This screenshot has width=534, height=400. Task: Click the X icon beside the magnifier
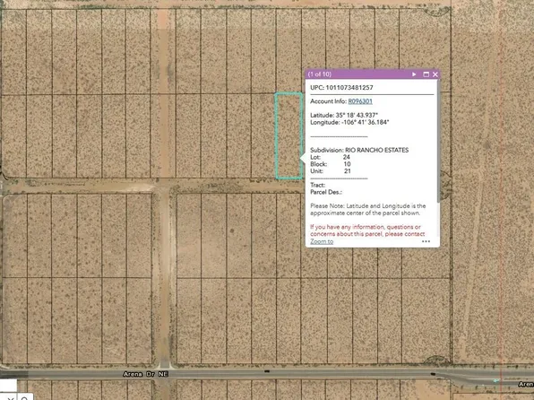pyautogui.click(x=10, y=398)
